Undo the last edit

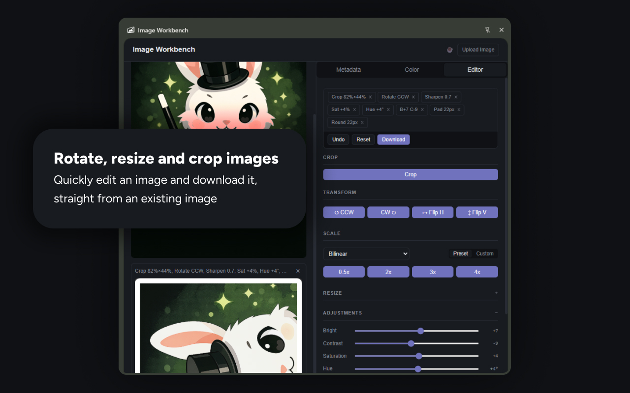click(338, 140)
